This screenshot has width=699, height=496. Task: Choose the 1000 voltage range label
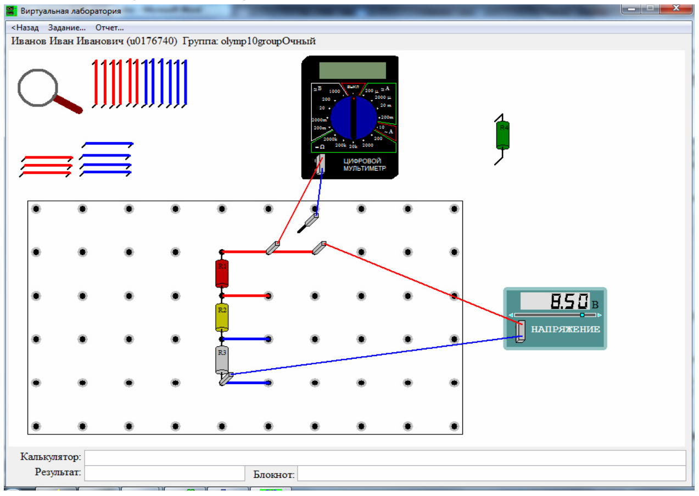334,91
